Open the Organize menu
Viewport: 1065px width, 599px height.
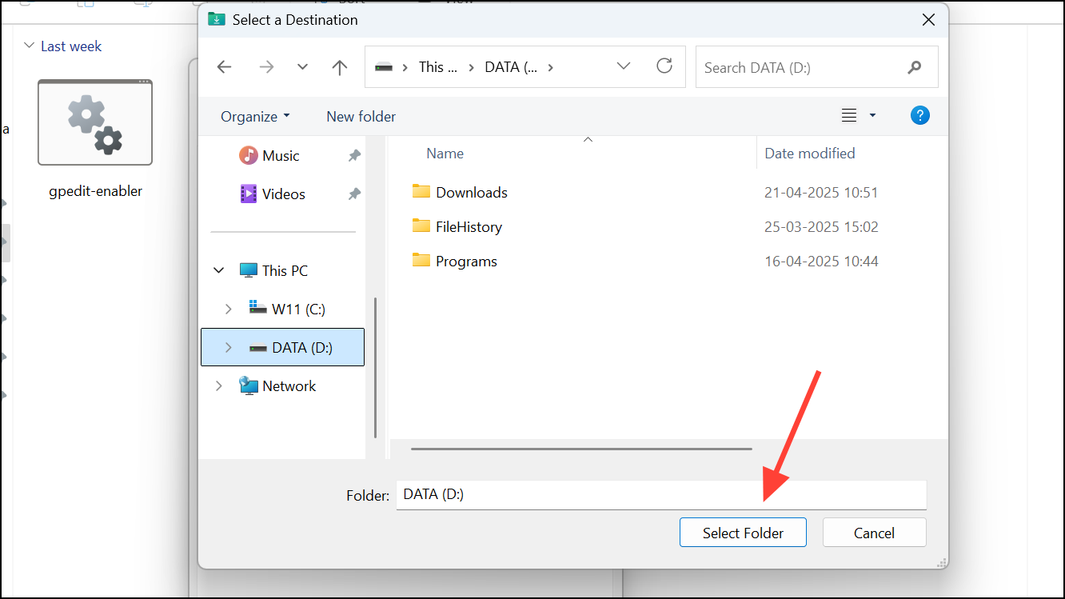(255, 116)
